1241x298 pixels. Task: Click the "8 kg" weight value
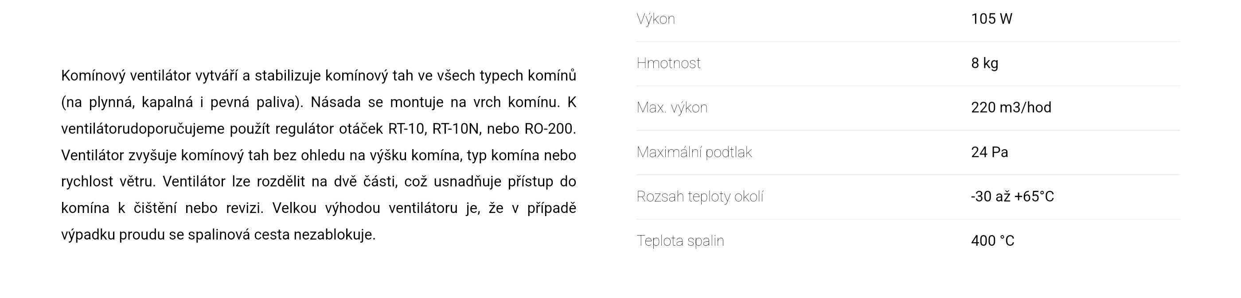[984, 64]
